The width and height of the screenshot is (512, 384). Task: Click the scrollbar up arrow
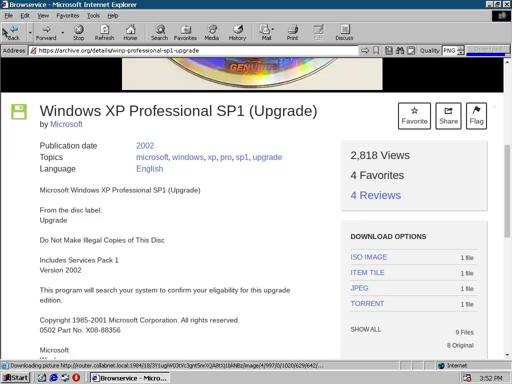click(x=507, y=61)
